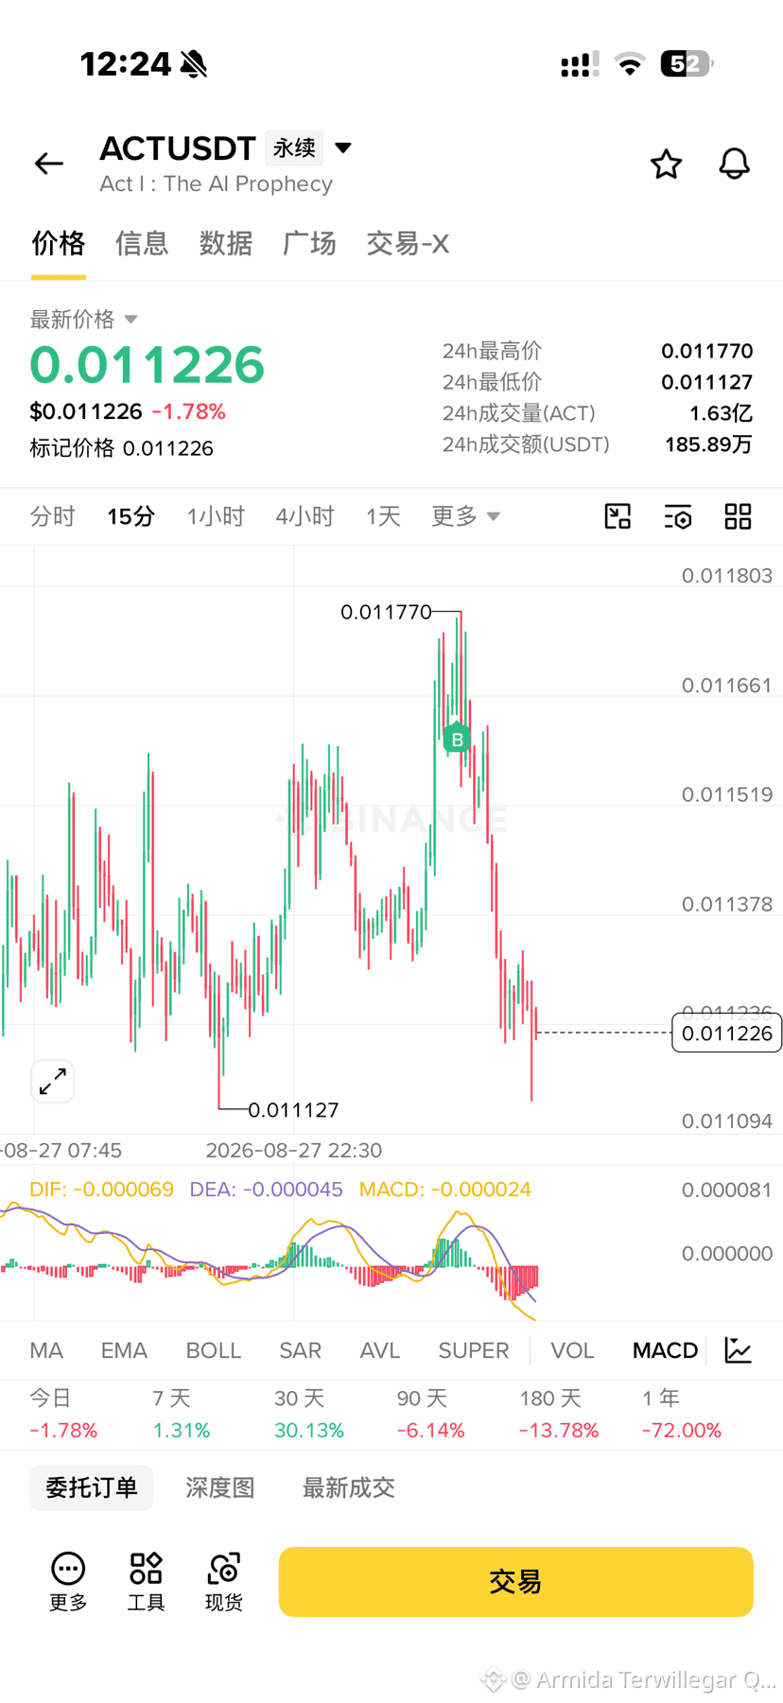Open the 深度图 depth chart tab
Viewport: 783px width, 1703px height.
click(x=220, y=1487)
